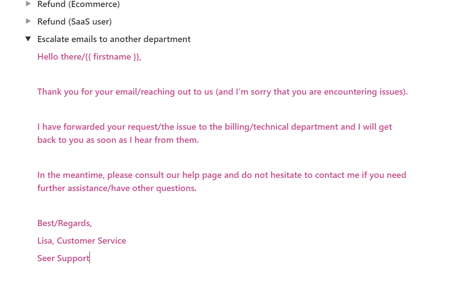451x287 pixels.
Task: Expand the Refund (SaaS user) toggle arrow
Action: [x=29, y=21]
